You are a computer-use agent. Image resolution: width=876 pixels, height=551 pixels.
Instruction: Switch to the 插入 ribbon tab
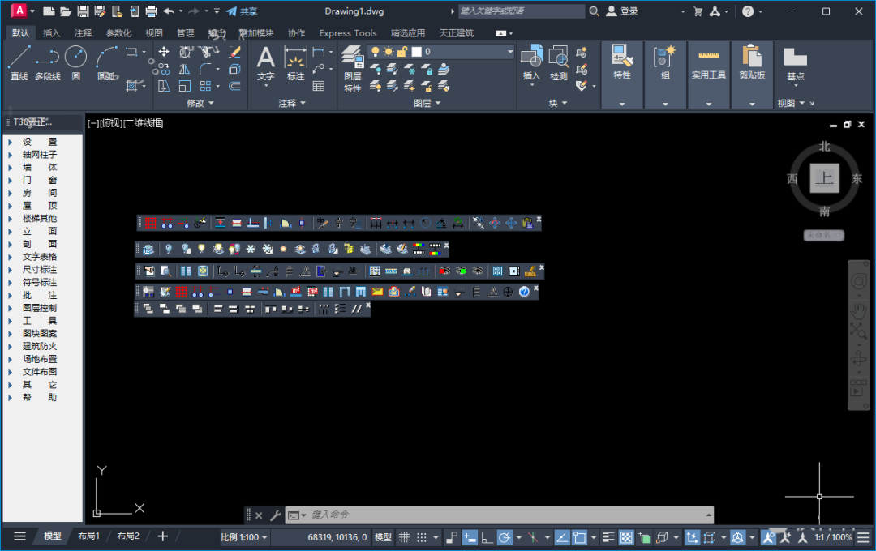[x=51, y=33]
